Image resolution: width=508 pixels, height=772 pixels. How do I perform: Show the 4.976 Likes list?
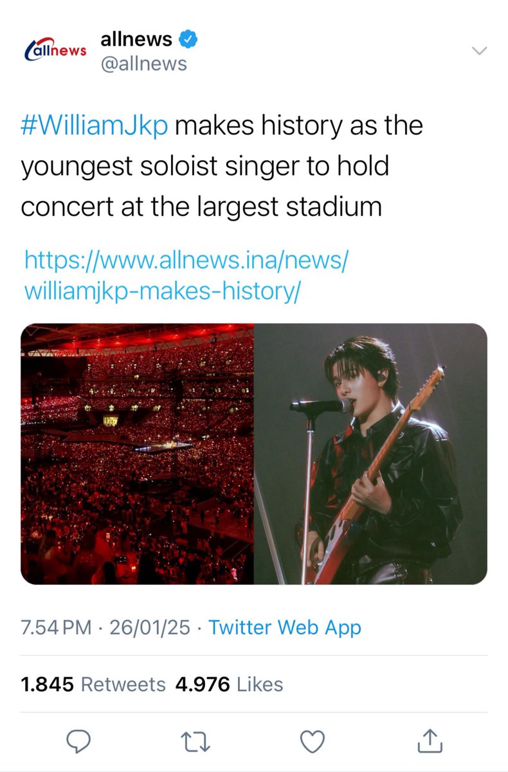tap(229, 684)
